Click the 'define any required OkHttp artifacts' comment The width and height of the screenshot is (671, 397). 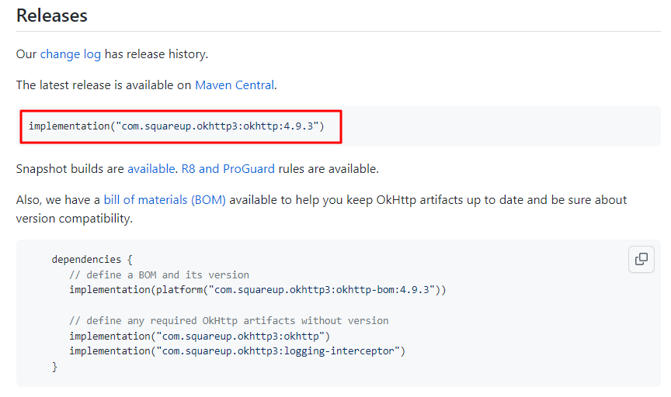coord(229,320)
